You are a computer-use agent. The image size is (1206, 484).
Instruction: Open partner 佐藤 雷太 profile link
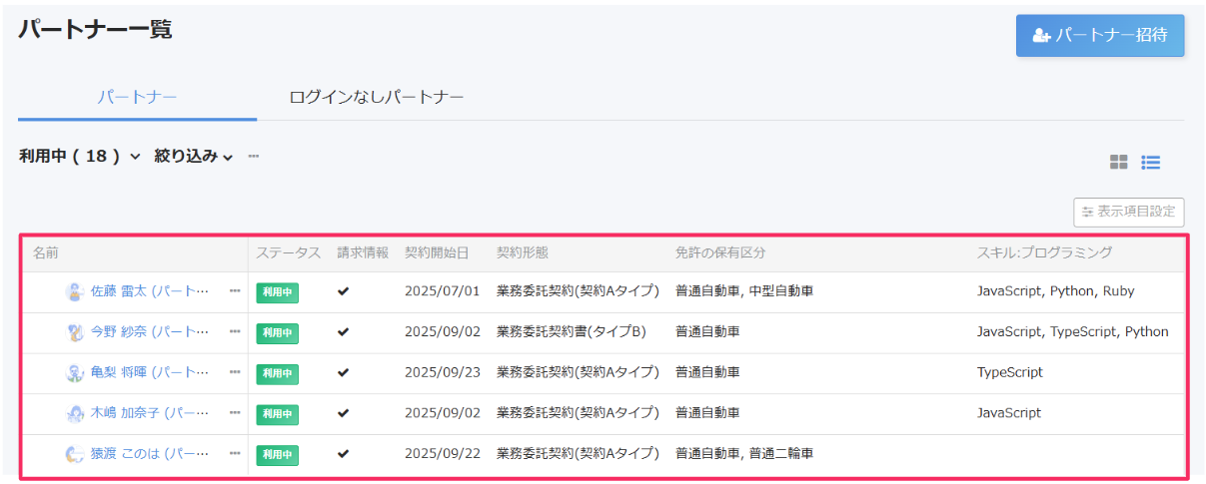[x=150, y=291]
